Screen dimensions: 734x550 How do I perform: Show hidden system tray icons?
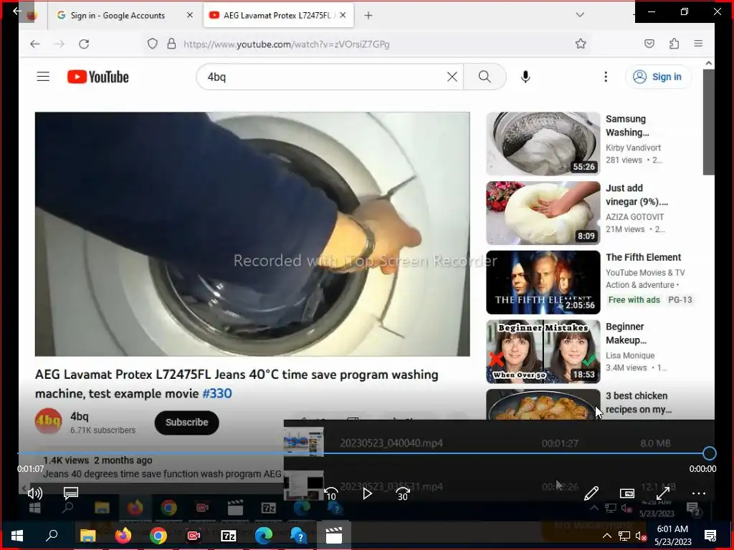[606, 536]
